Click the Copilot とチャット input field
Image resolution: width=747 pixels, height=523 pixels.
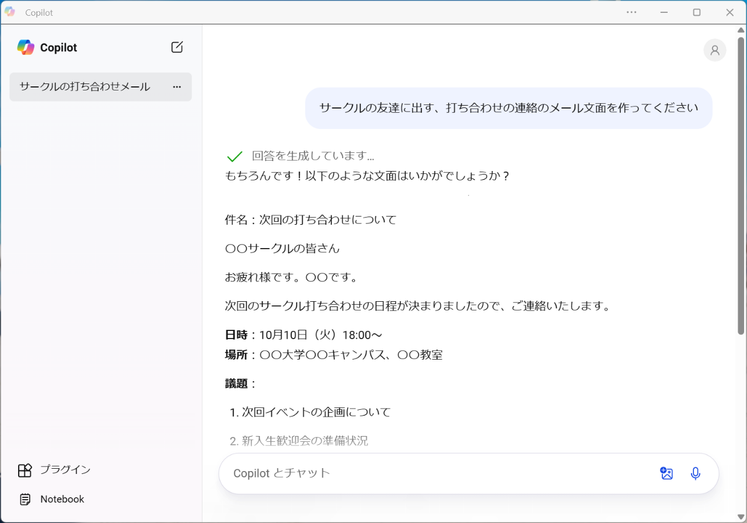click(x=438, y=473)
